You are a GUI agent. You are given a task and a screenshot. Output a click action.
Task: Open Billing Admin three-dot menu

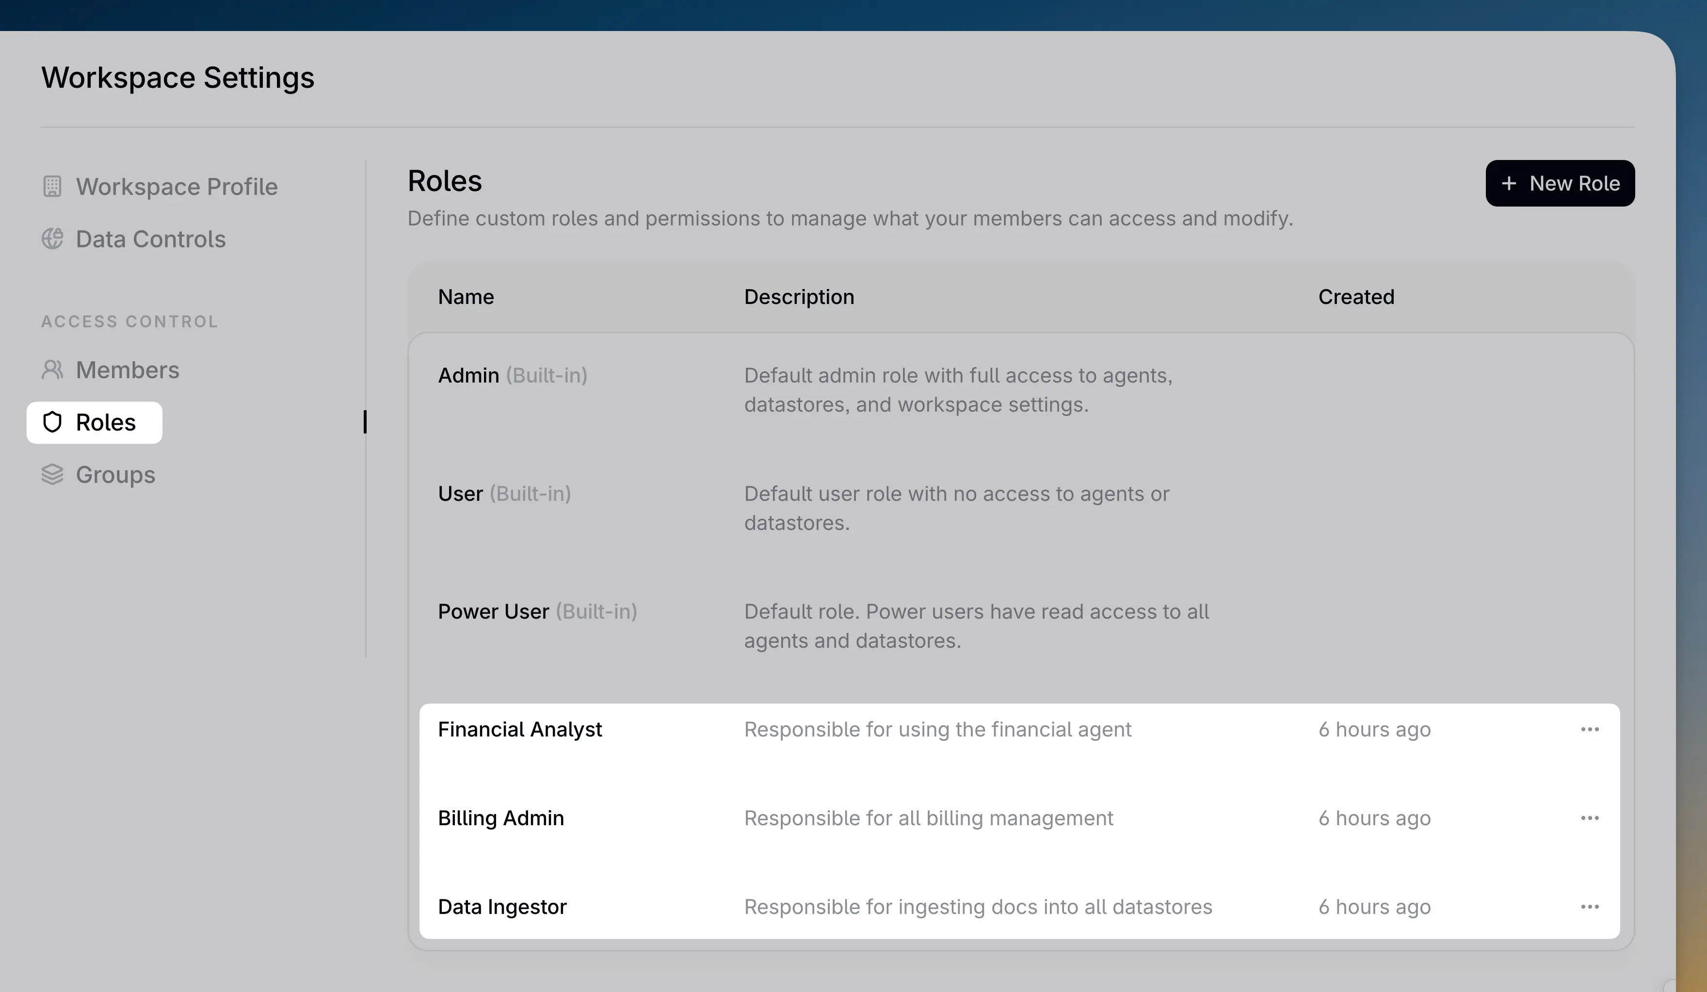pyautogui.click(x=1589, y=818)
